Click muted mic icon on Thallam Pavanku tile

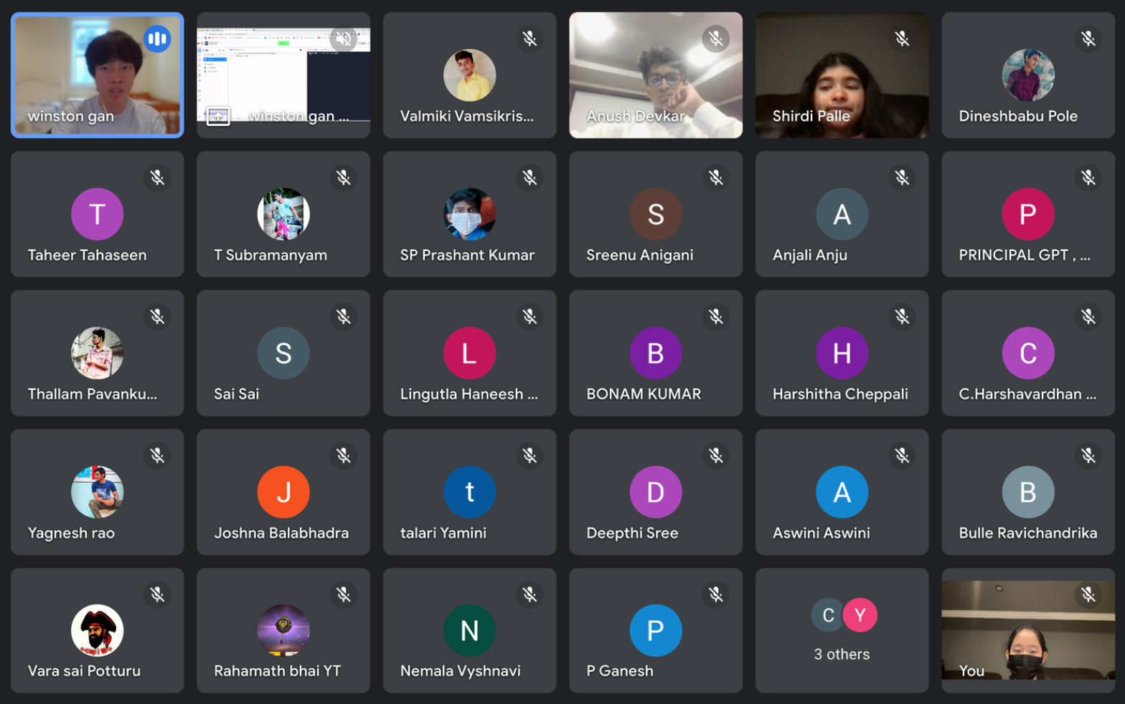pyautogui.click(x=157, y=317)
